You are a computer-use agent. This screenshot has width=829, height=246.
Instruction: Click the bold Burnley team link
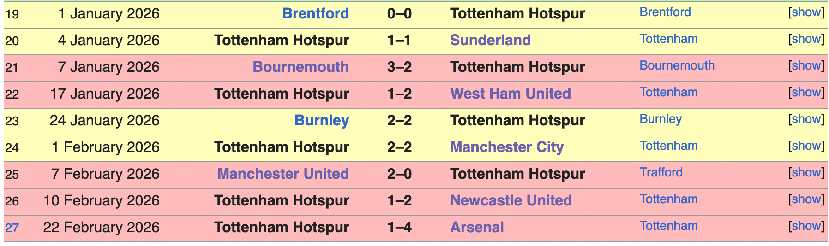[x=321, y=120]
